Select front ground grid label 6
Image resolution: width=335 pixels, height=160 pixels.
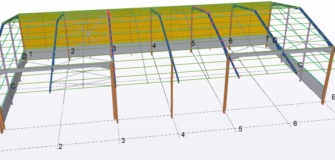pos(295,123)
